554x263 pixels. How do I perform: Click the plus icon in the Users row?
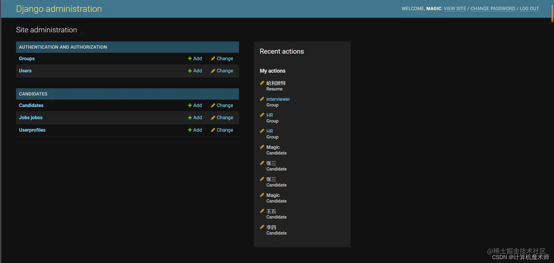(190, 71)
